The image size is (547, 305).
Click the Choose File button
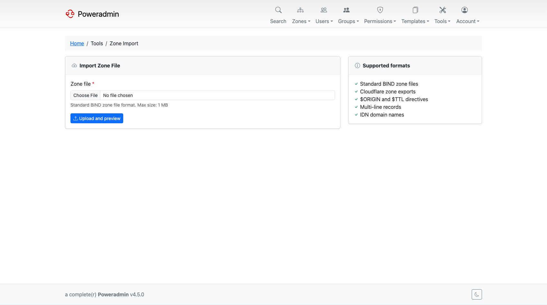click(x=86, y=95)
